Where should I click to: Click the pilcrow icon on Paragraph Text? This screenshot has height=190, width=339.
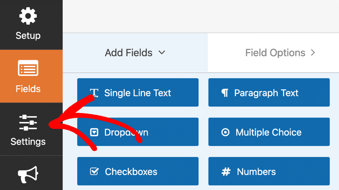pyautogui.click(x=225, y=93)
